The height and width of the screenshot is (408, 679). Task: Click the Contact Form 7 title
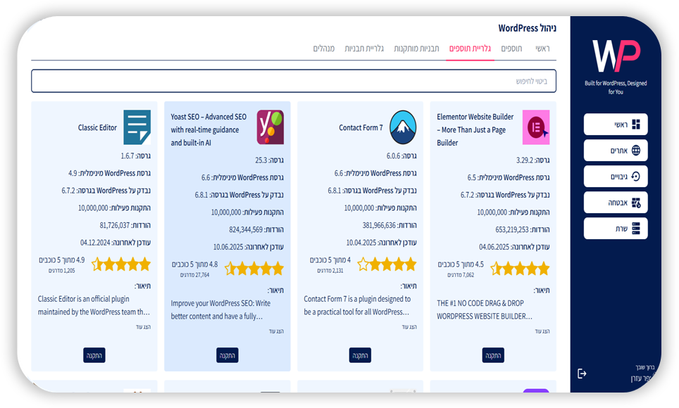pyautogui.click(x=361, y=127)
